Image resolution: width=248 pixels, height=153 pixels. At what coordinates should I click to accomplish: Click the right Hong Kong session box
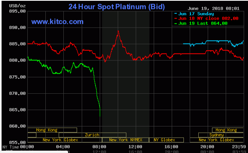point(228,130)
